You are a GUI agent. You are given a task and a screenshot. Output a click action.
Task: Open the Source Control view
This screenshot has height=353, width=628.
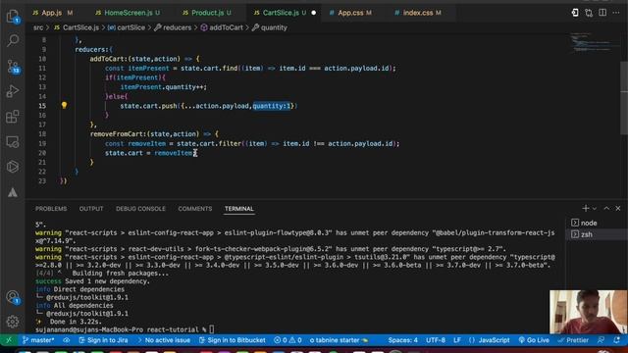point(13,67)
